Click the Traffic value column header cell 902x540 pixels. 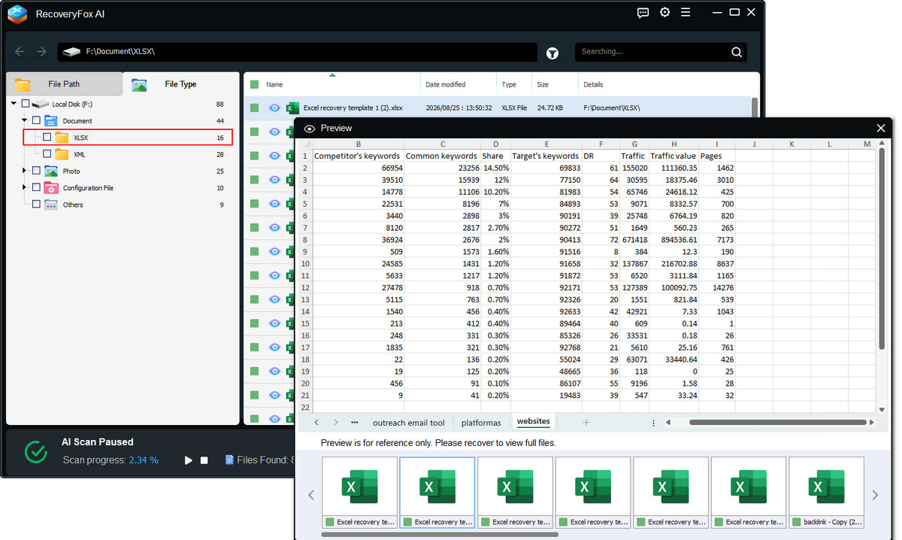673,156
